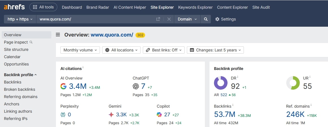Open the Monthly volume dropdown

pos(80,50)
